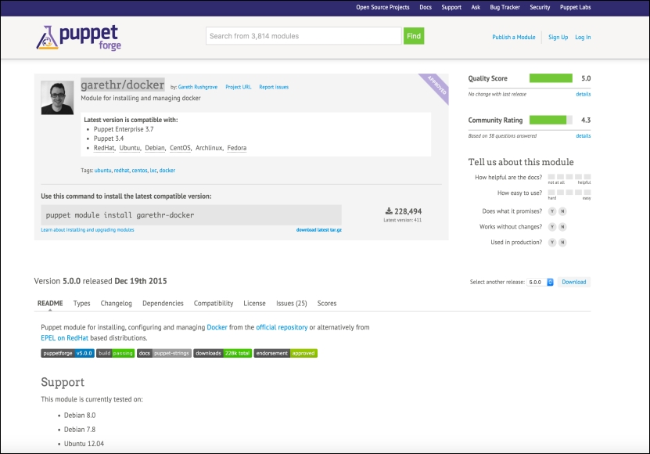
Task: Switch to the Changelog tab
Action: tap(116, 304)
